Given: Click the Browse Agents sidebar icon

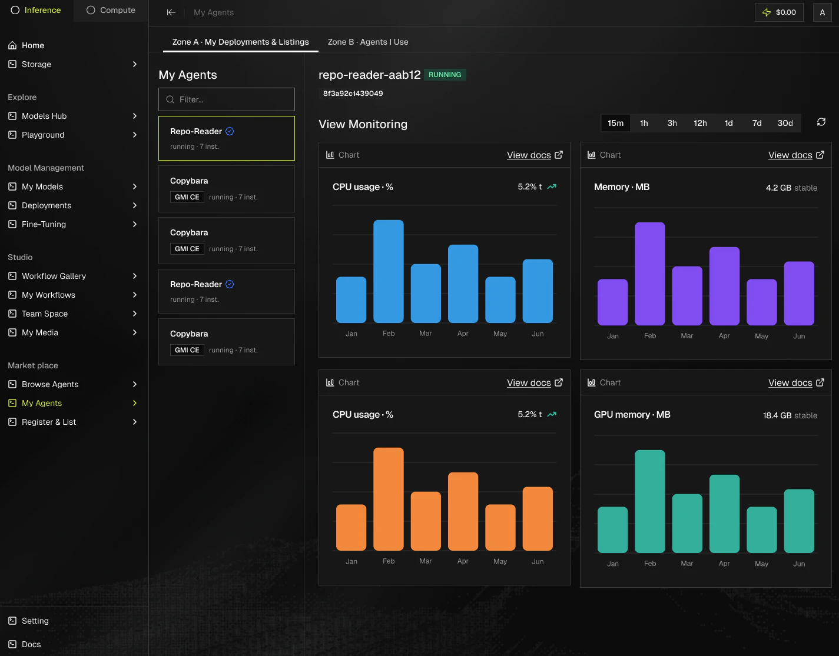Looking at the screenshot, I should click(12, 384).
